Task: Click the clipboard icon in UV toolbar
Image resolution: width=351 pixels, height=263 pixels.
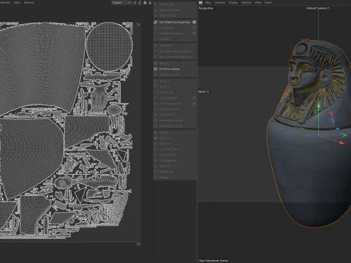Action: [x=140, y=3]
